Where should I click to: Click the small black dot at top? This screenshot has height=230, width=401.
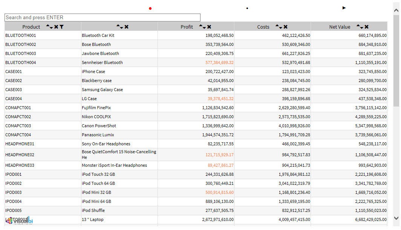(x=247, y=8)
